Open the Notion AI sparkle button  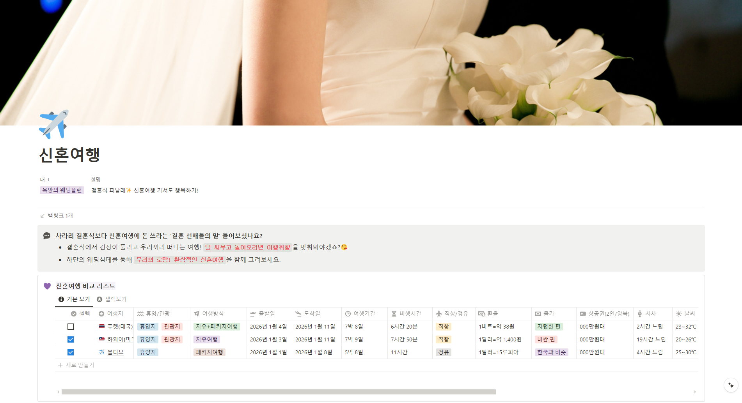point(731,385)
